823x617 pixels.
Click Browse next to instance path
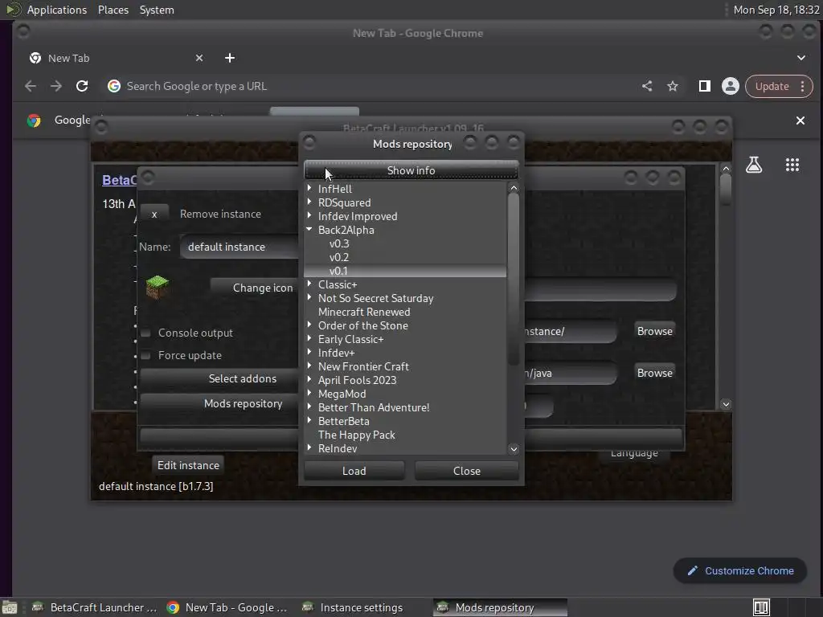click(654, 331)
